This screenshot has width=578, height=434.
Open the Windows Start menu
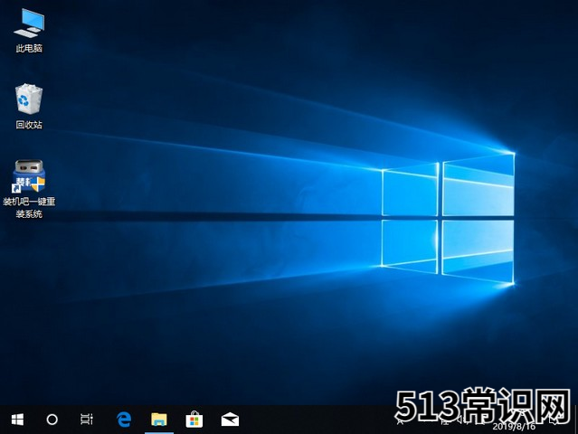pyautogui.click(x=17, y=420)
